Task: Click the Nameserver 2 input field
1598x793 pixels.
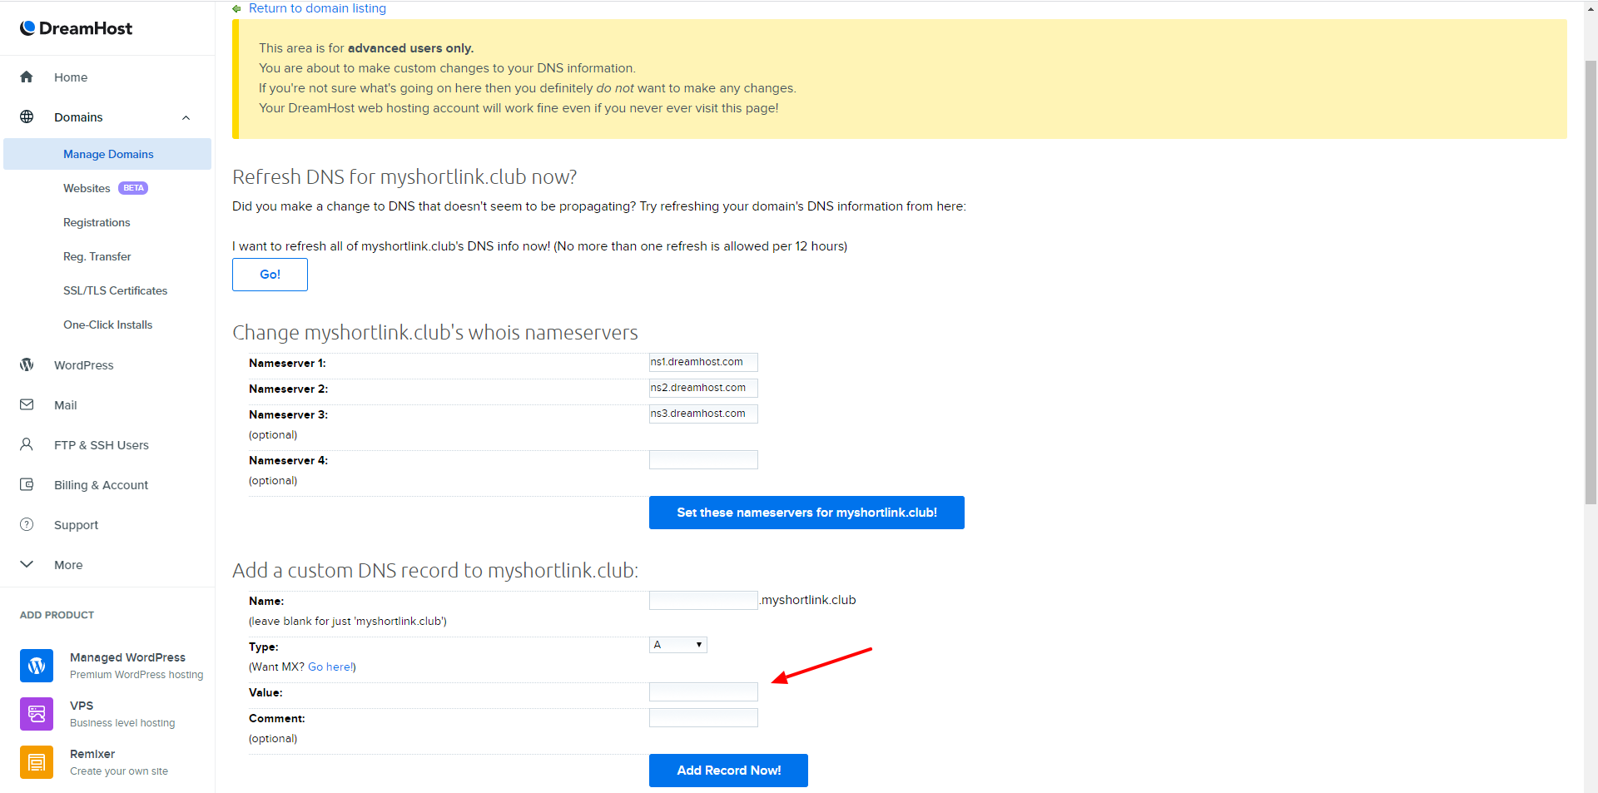Action: click(703, 388)
